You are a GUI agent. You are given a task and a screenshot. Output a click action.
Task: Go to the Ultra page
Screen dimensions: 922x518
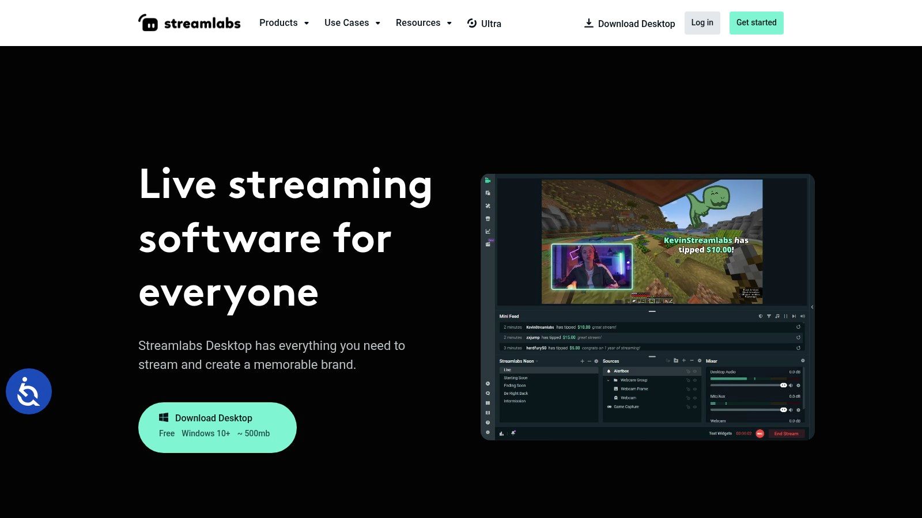click(484, 24)
